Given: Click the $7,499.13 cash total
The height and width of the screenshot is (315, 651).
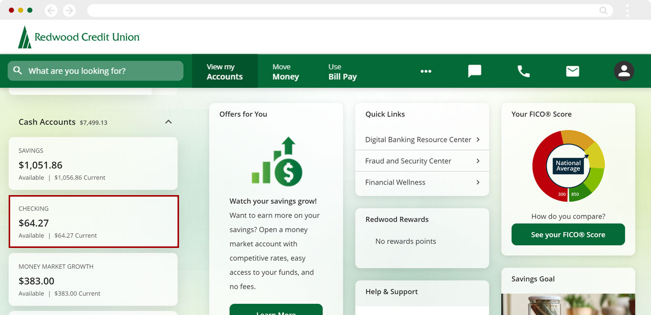Looking at the screenshot, I should click(x=94, y=122).
